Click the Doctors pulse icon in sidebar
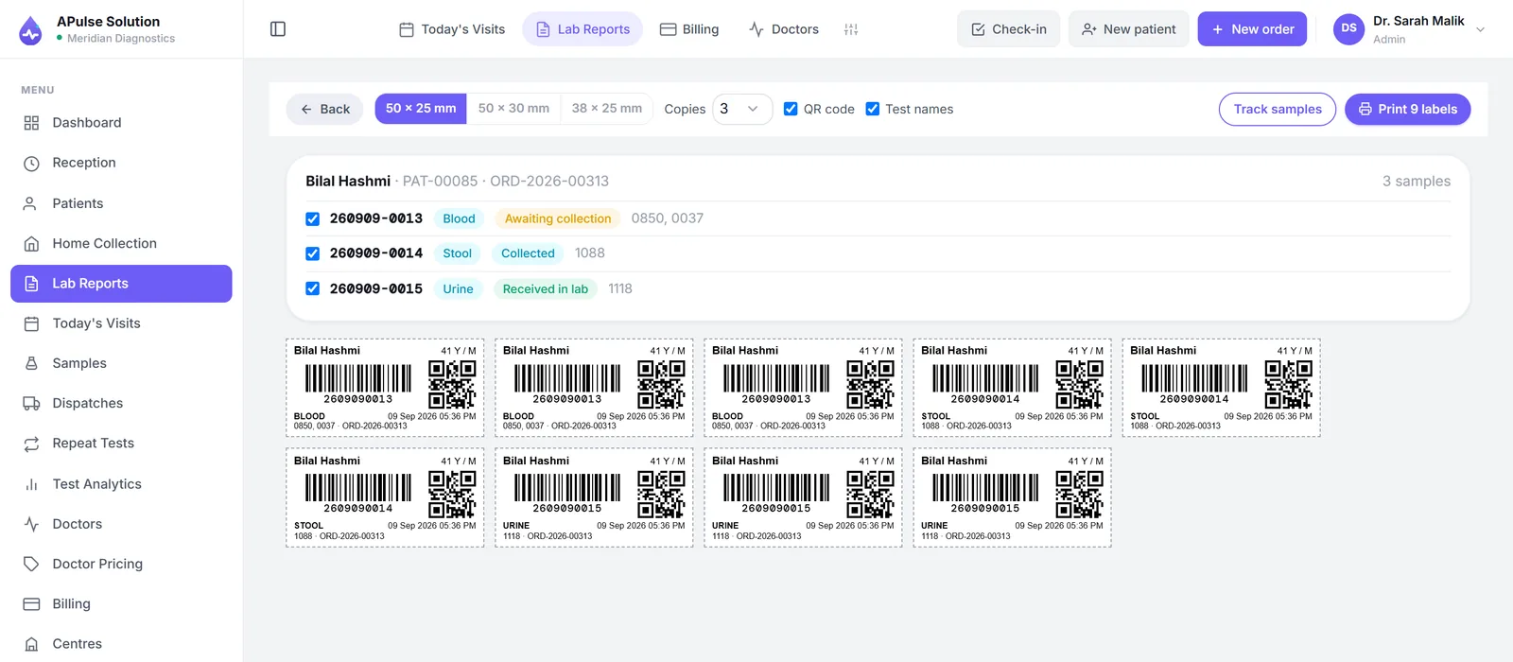 pos(31,524)
